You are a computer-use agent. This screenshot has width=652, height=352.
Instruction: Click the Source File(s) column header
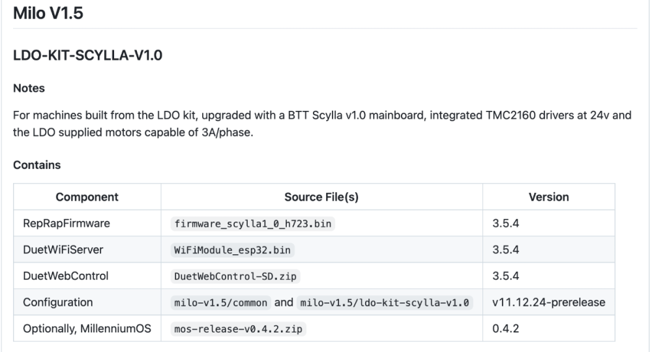click(321, 197)
